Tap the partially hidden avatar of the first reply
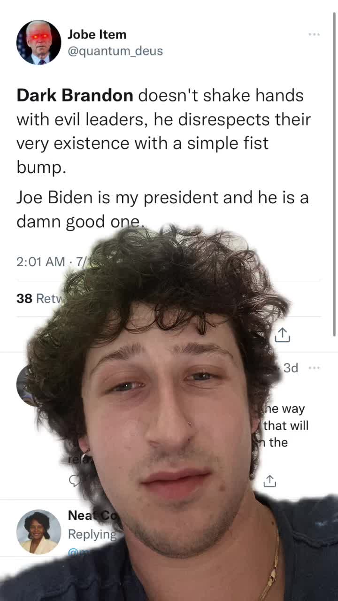This screenshot has height=601, width=338. point(23,385)
